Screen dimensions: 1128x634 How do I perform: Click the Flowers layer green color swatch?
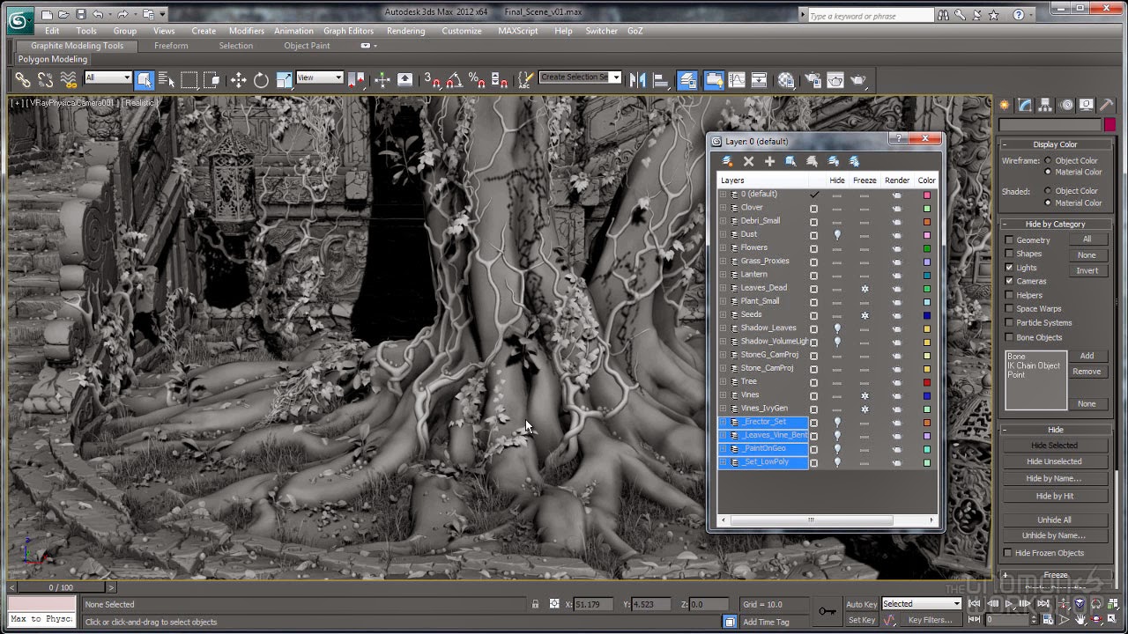(x=926, y=248)
